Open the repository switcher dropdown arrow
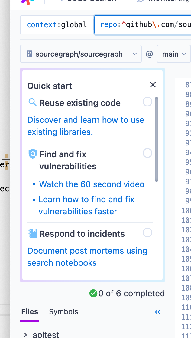The width and height of the screenshot is (191, 338). [x=135, y=54]
